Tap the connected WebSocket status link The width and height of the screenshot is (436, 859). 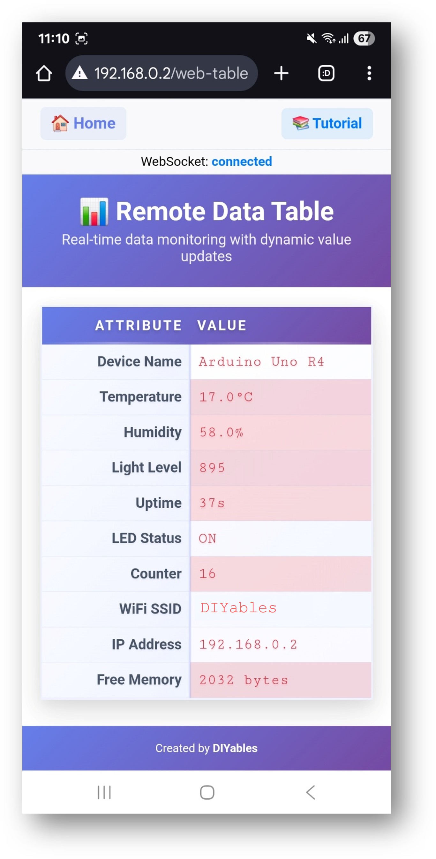(x=242, y=161)
